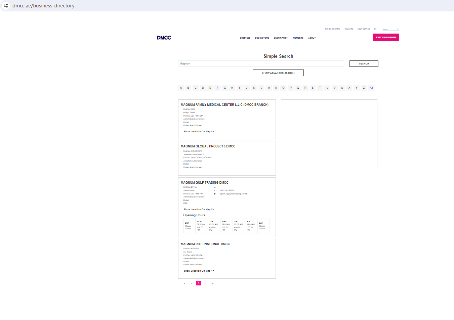The height and width of the screenshot is (320, 454).
Task: Focus the Simple Search input containing Magnum
Action: [x=261, y=63]
